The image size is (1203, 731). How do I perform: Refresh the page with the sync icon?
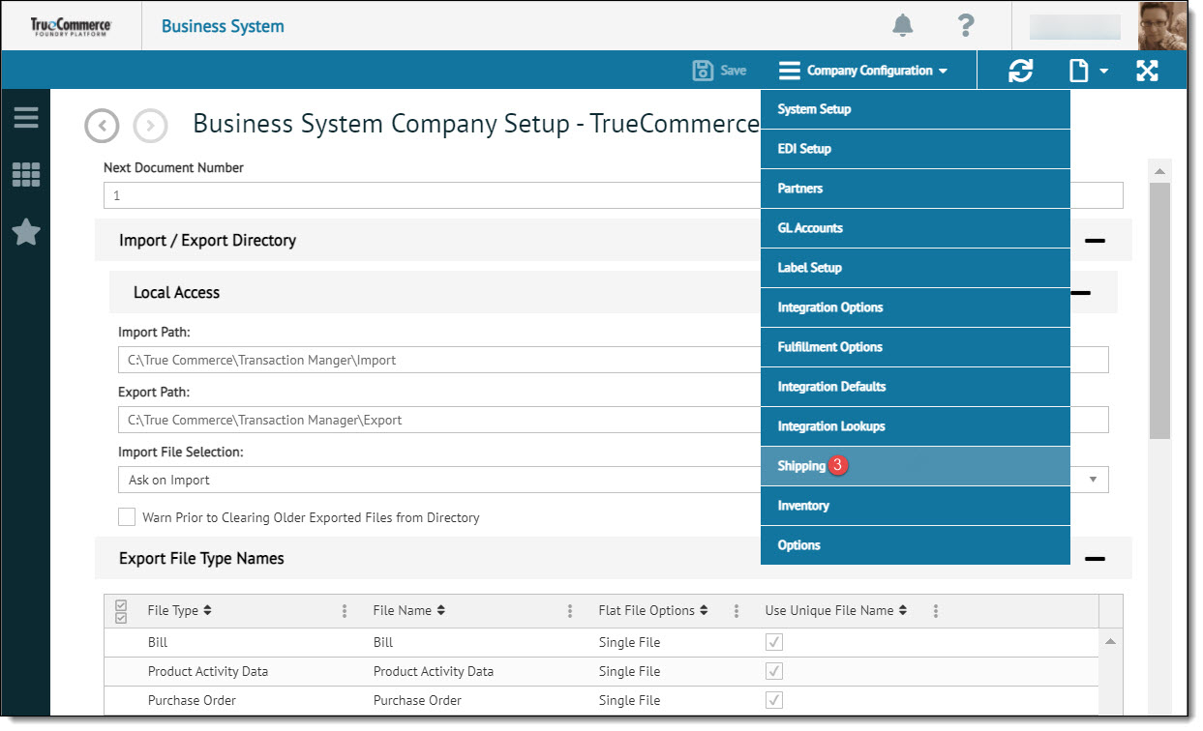pos(1020,71)
